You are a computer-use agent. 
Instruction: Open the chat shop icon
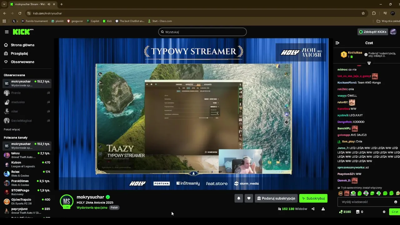point(358,212)
